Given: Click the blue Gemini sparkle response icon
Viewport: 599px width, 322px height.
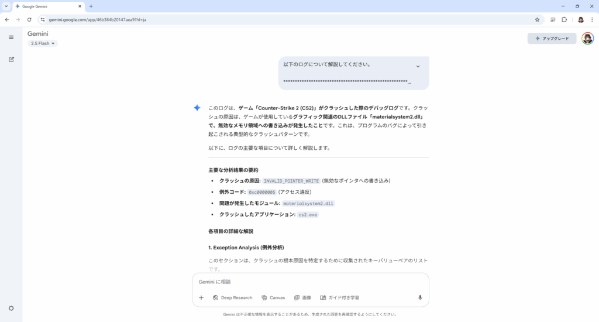Looking at the screenshot, I should click(197, 108).
